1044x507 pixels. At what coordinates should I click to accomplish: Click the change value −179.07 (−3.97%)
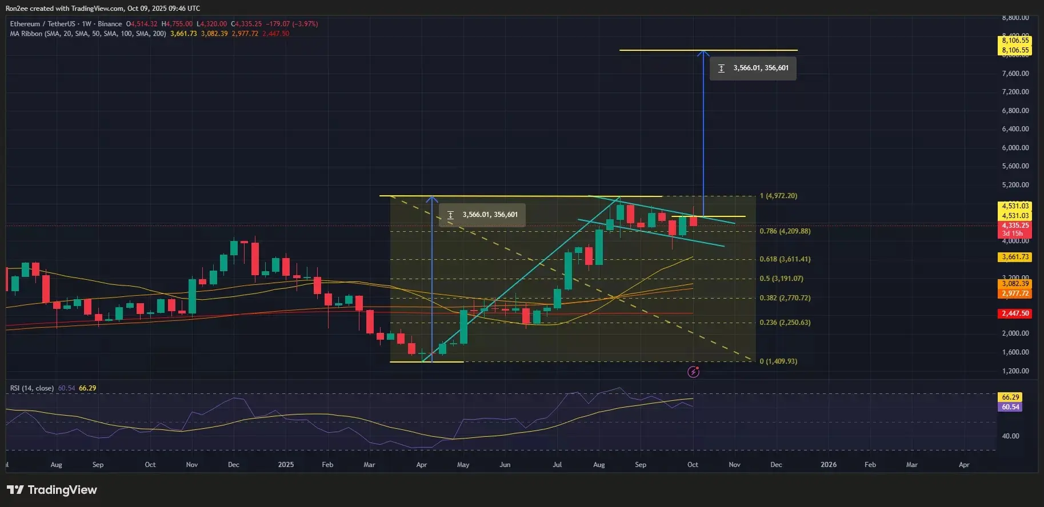pyautogui.click(x=292, y=24)
